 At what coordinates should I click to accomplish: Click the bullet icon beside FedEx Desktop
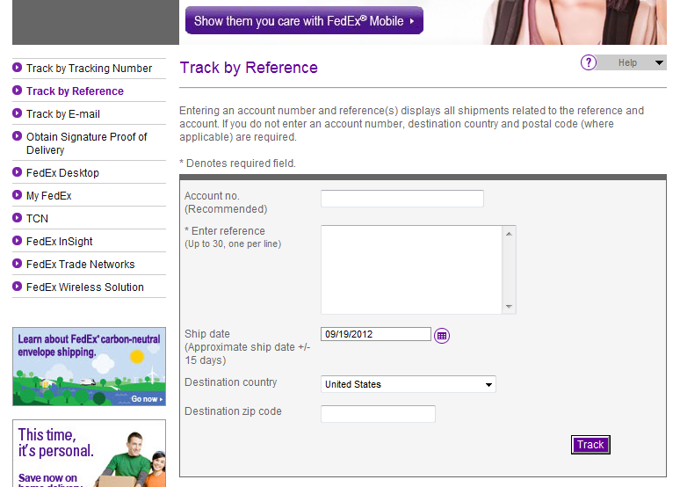tap(18, 172)
